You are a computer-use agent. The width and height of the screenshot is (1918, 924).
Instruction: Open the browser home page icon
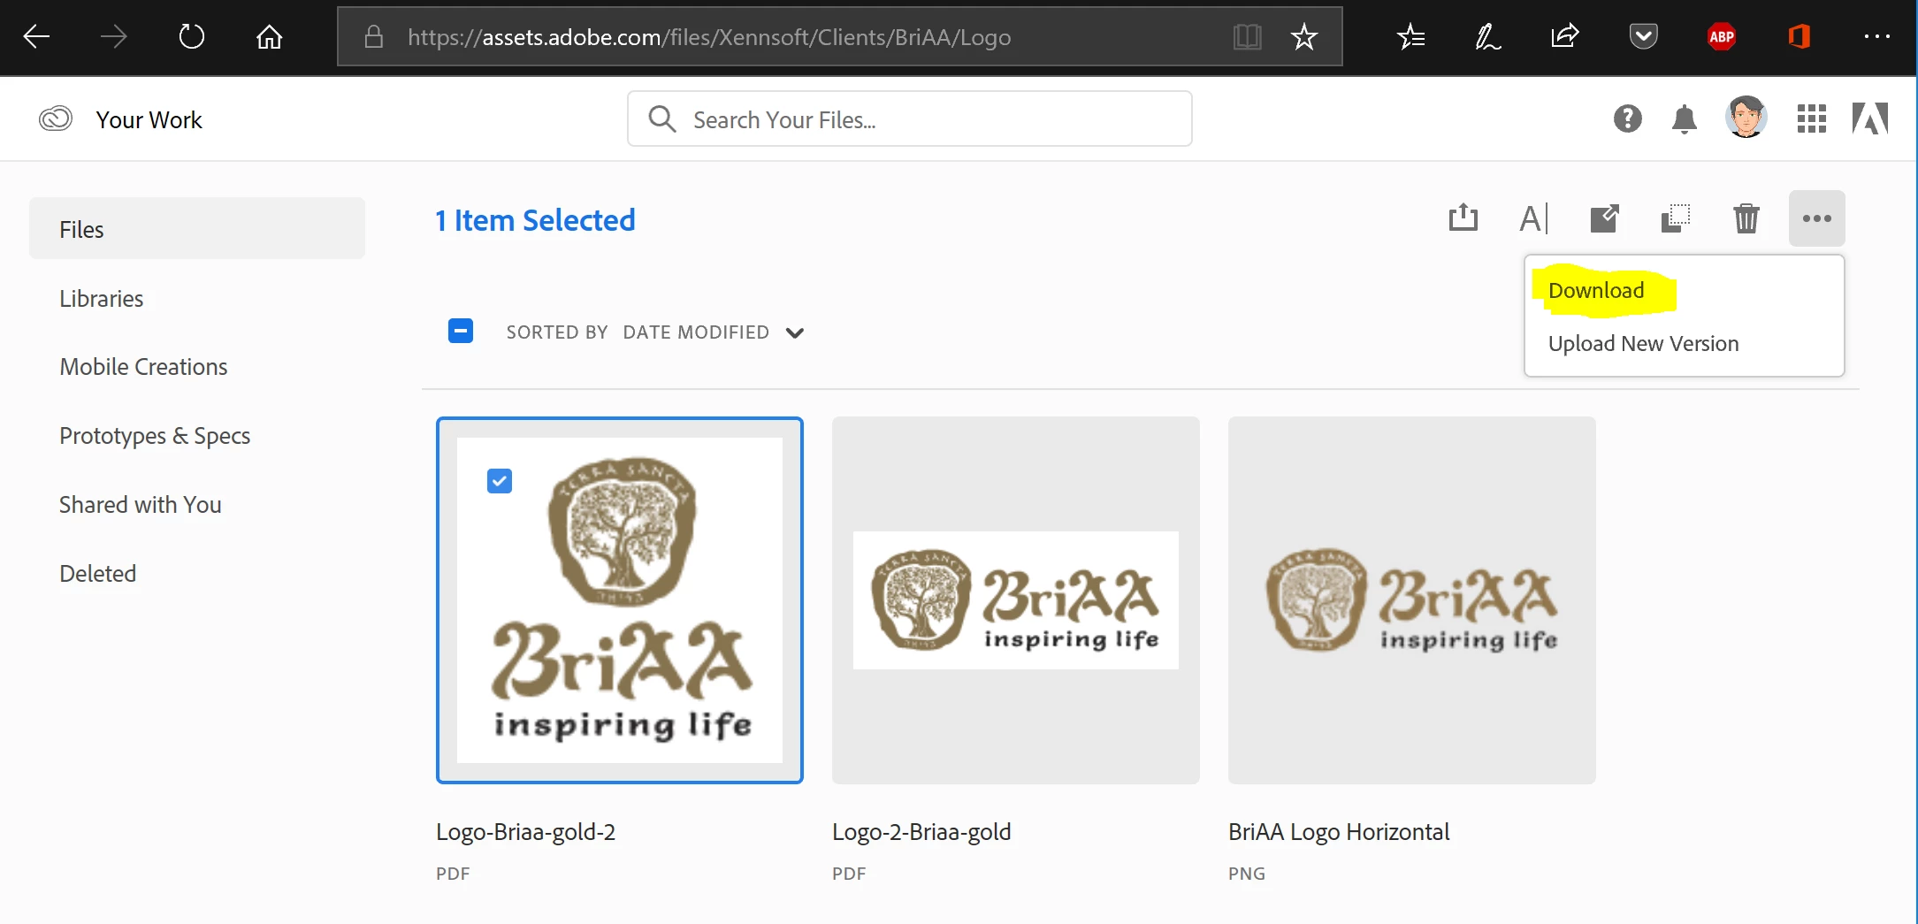[x=269, y=36]
